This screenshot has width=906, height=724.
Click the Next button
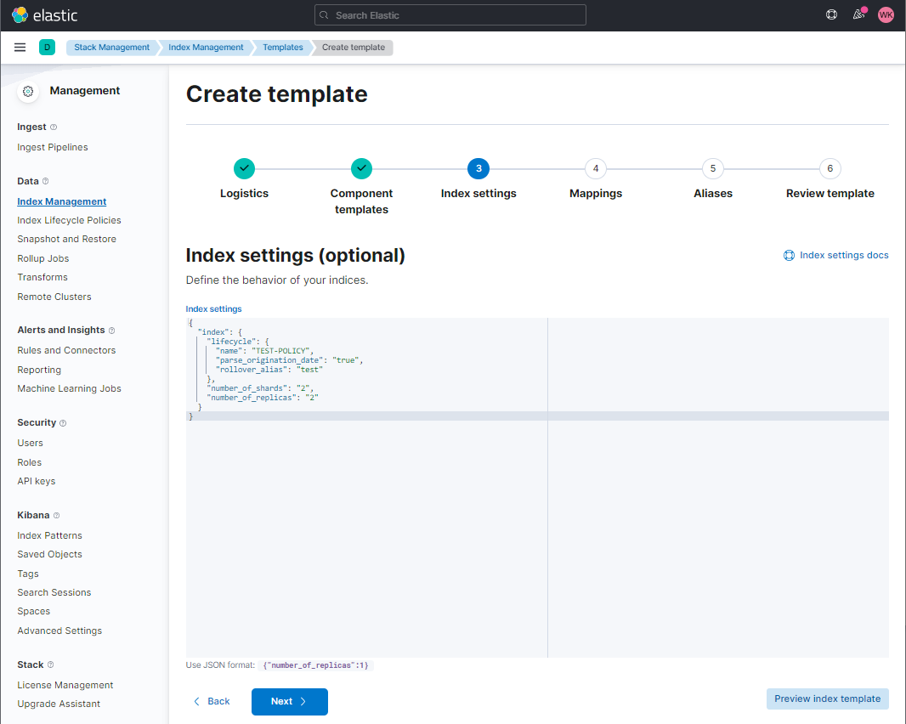click(289, 701)
